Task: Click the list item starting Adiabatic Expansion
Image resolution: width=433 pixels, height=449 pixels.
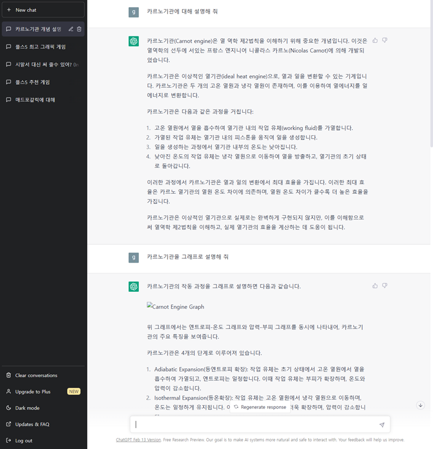Action: coord(259,378)
